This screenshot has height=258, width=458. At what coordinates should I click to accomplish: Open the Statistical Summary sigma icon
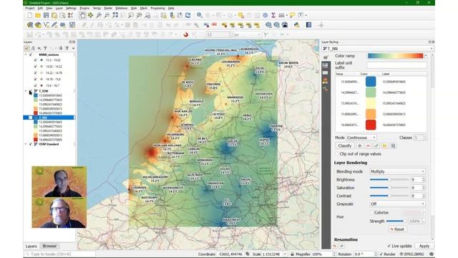(x=273, y=15)
